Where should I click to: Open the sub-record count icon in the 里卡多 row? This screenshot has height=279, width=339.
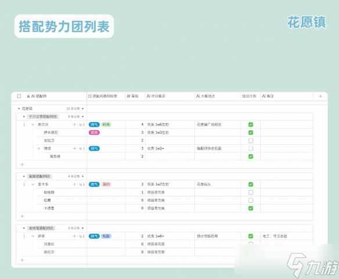[82, 184]
